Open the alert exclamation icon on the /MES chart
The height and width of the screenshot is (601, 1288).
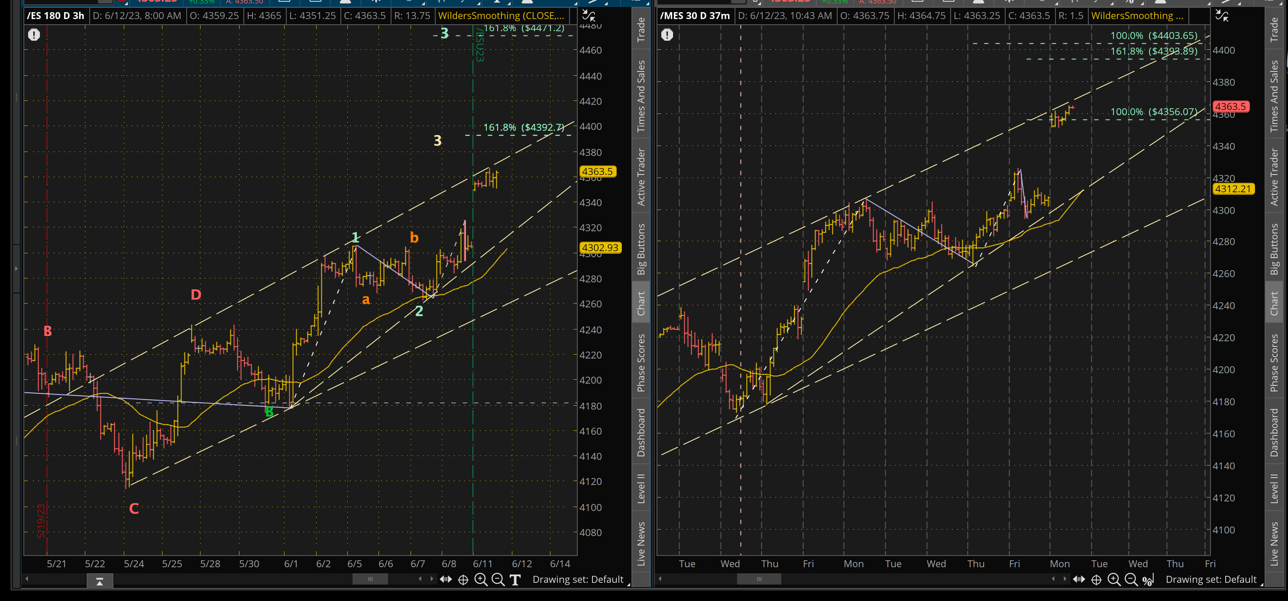(667, 35)
